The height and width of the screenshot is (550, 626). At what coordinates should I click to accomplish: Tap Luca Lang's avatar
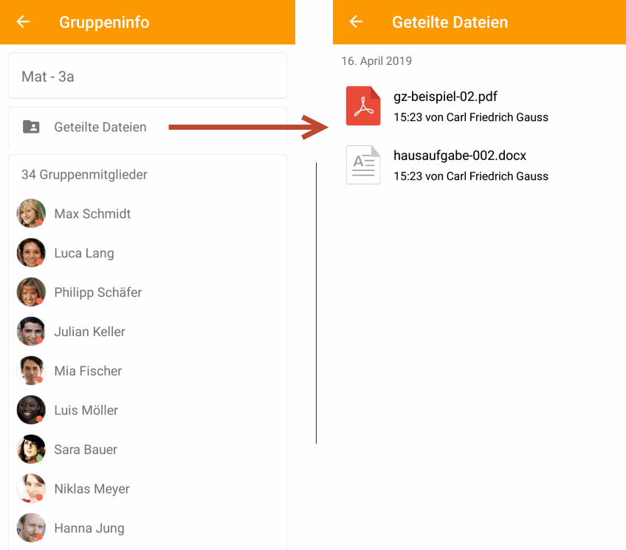coord(31,253)
